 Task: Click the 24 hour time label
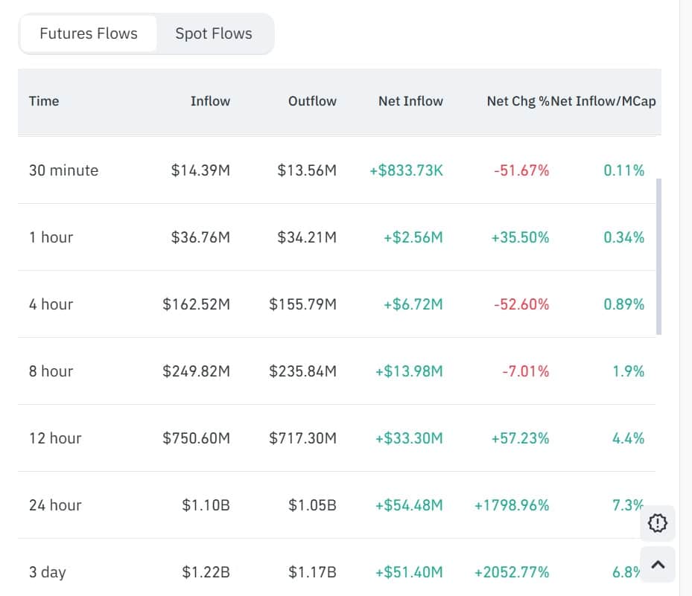pyautogui.click(x=55, y=504)
